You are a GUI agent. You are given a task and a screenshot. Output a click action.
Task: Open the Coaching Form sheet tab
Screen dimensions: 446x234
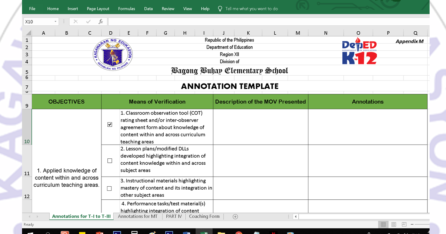204,216
